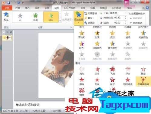This screenshot has height=114, width=151.
Task: Switch to the 审阅 ribbon tab
Action: [x=83, y=8]
